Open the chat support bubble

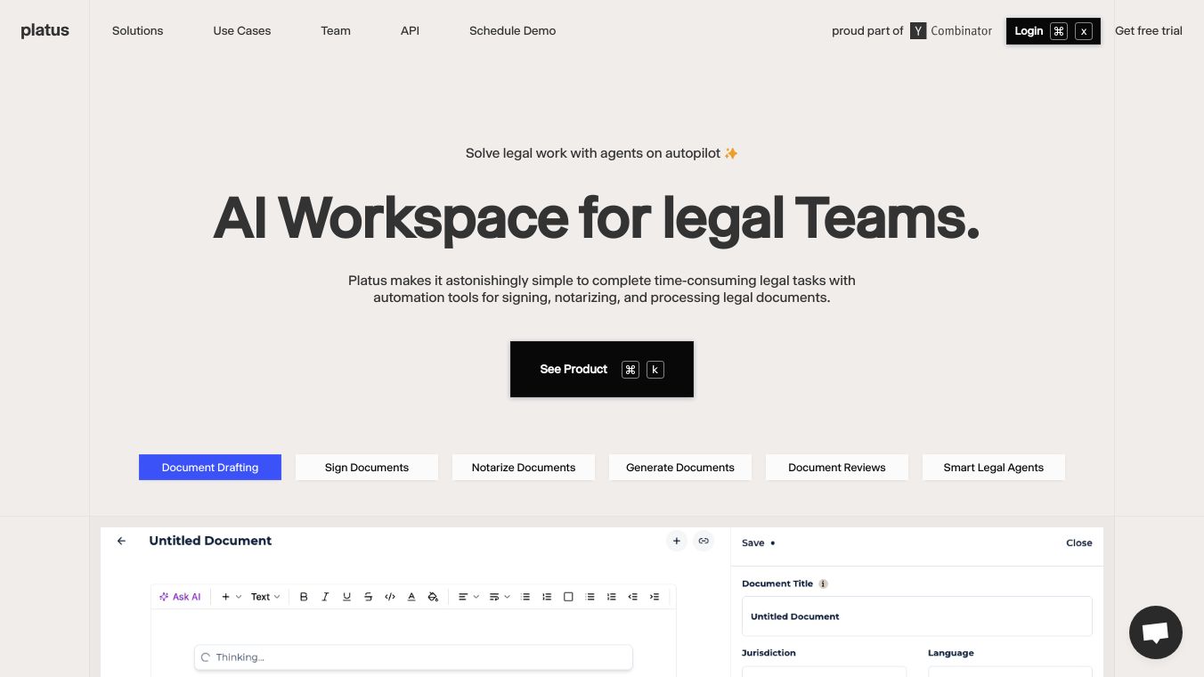click(1155, 632)
